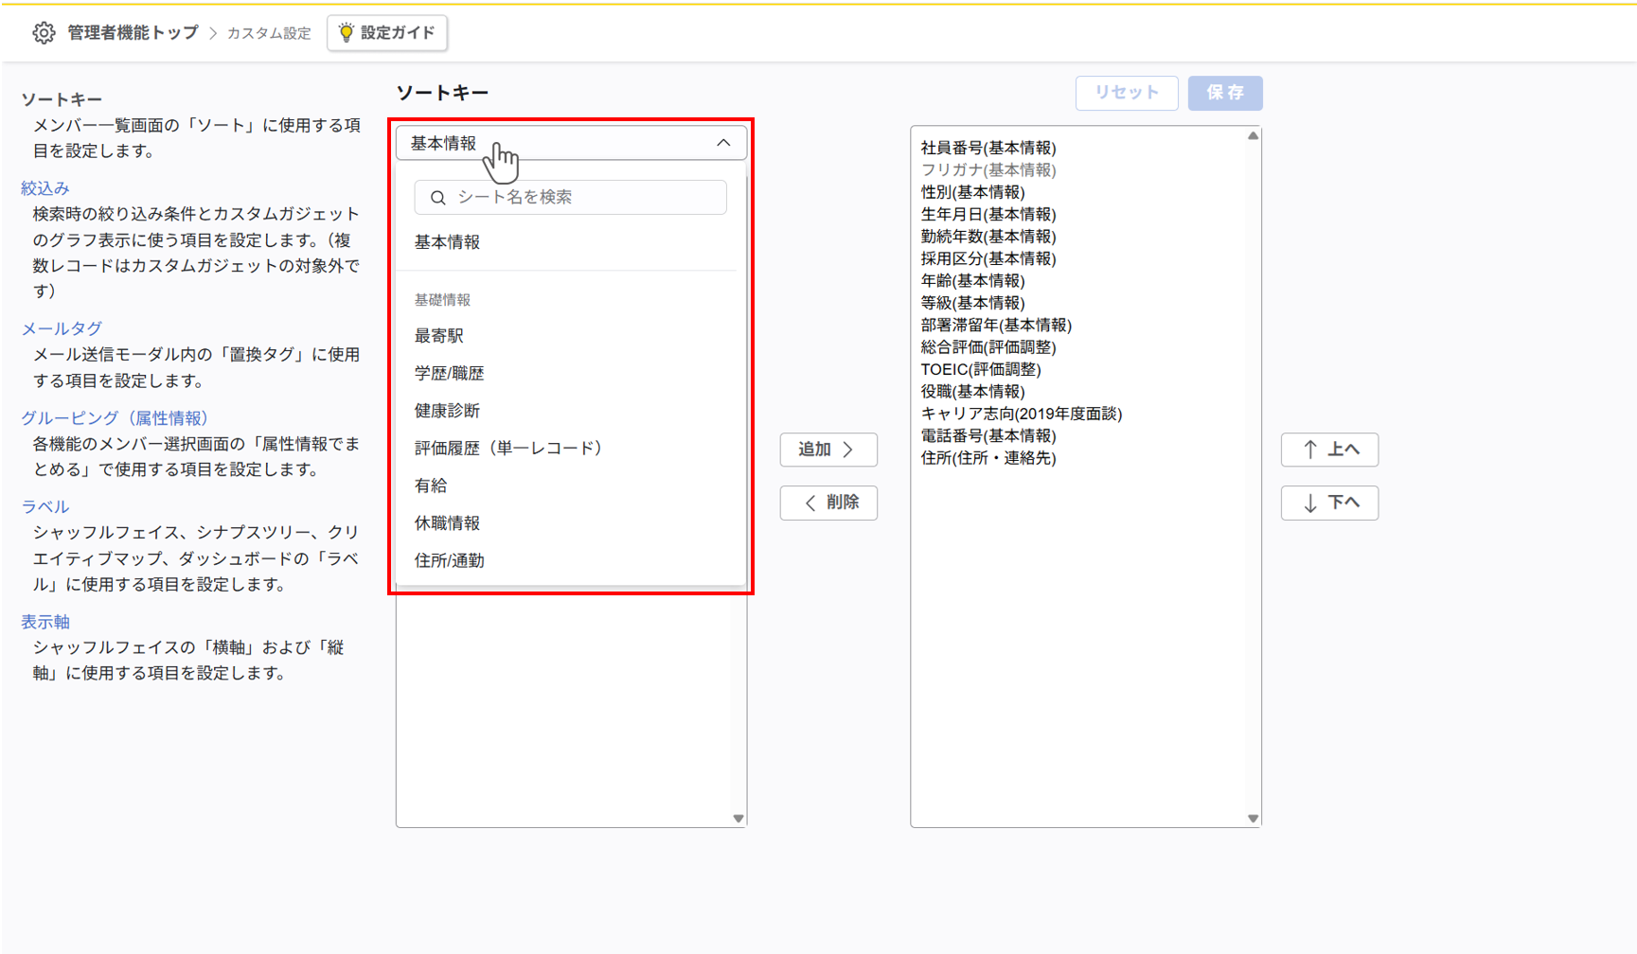Click 削除 button to remove item

click(x=827, y=503)
